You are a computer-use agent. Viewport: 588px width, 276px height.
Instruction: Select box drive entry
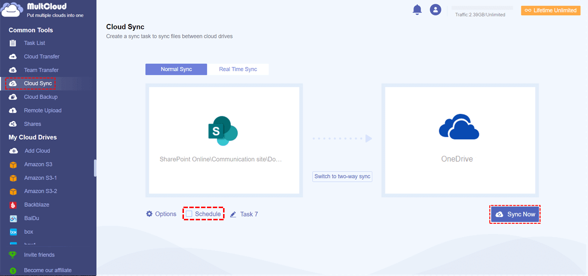pyautogui.click(x=28, y=232)
